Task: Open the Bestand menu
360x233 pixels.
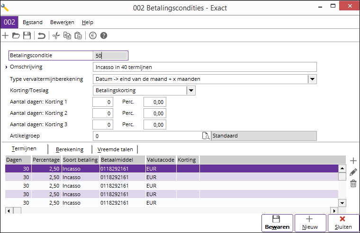Action: [x=33, y=22]
